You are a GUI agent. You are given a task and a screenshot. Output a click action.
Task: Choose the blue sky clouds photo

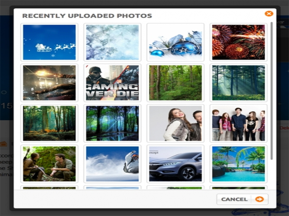tap(112, 164)
